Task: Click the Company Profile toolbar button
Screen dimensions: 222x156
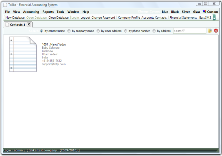Action: point(129,18)
